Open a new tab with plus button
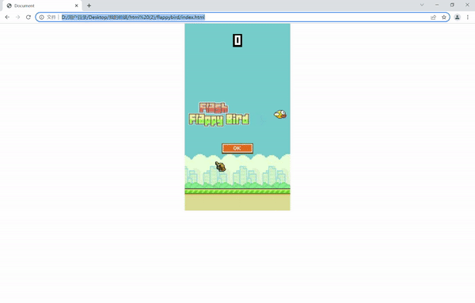The width and height of the screenshot is (475, 303). (x=89, y=6)
